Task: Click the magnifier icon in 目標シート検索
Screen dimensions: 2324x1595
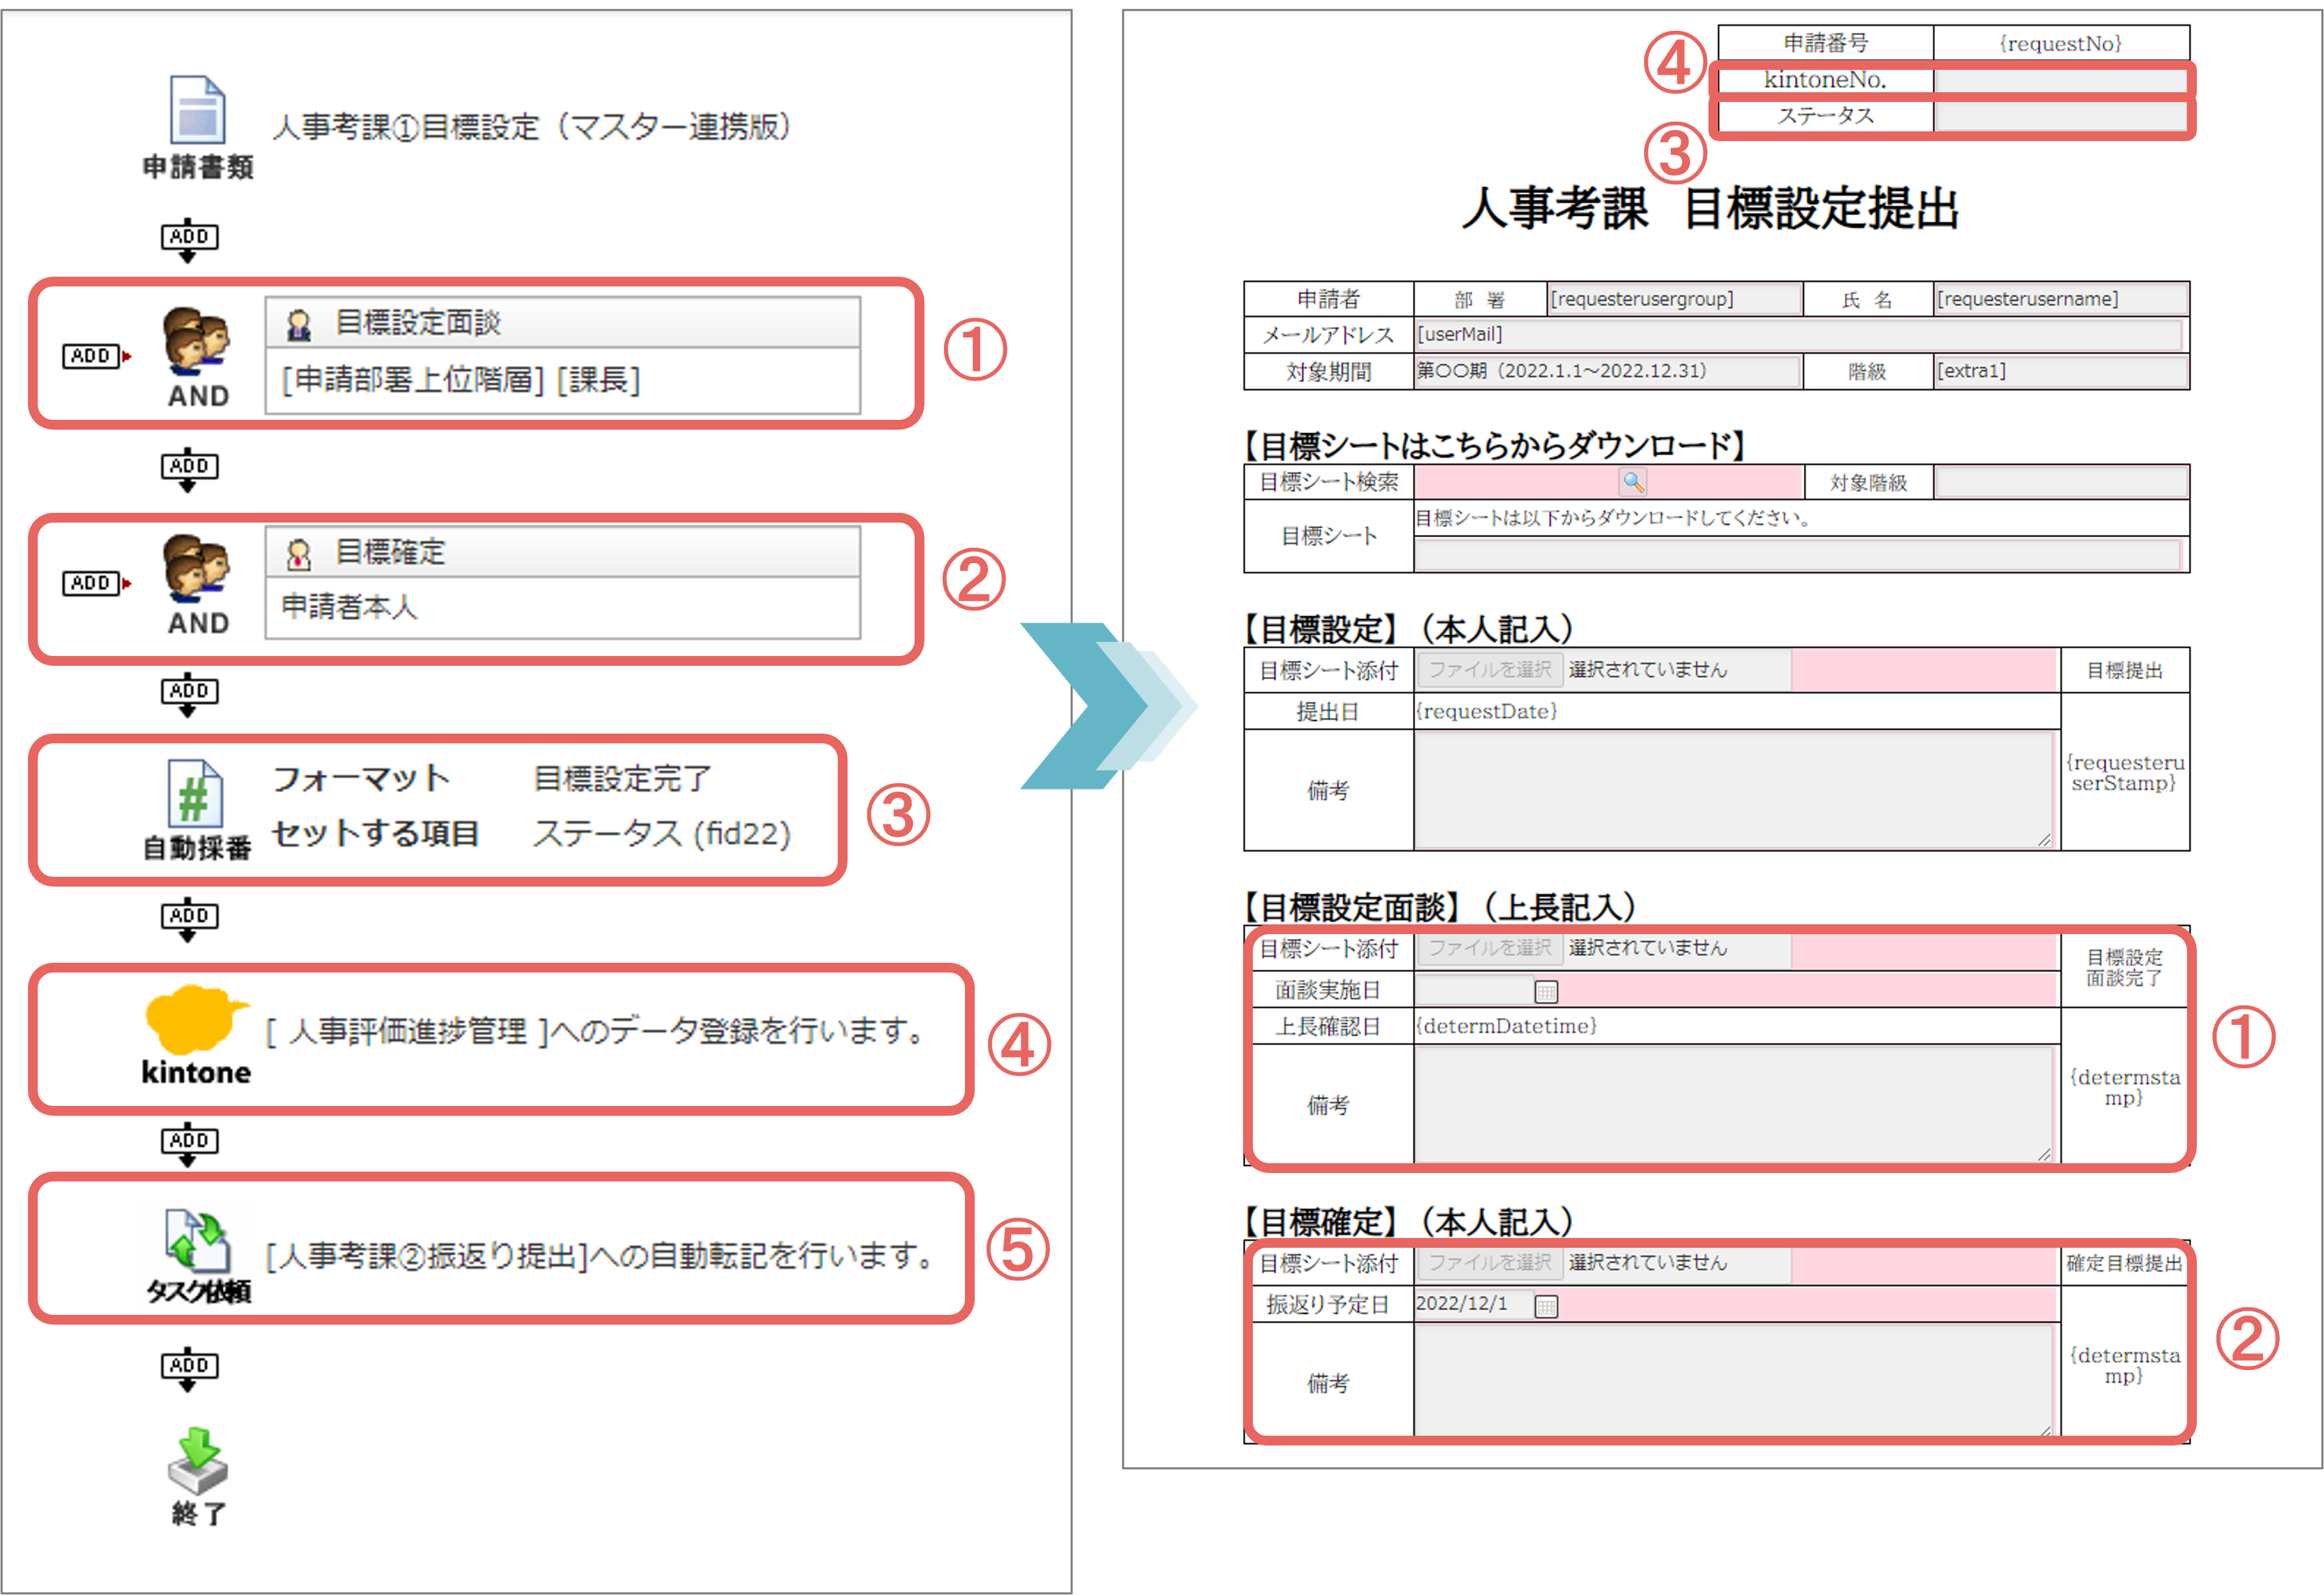Action: point(1632,482)
